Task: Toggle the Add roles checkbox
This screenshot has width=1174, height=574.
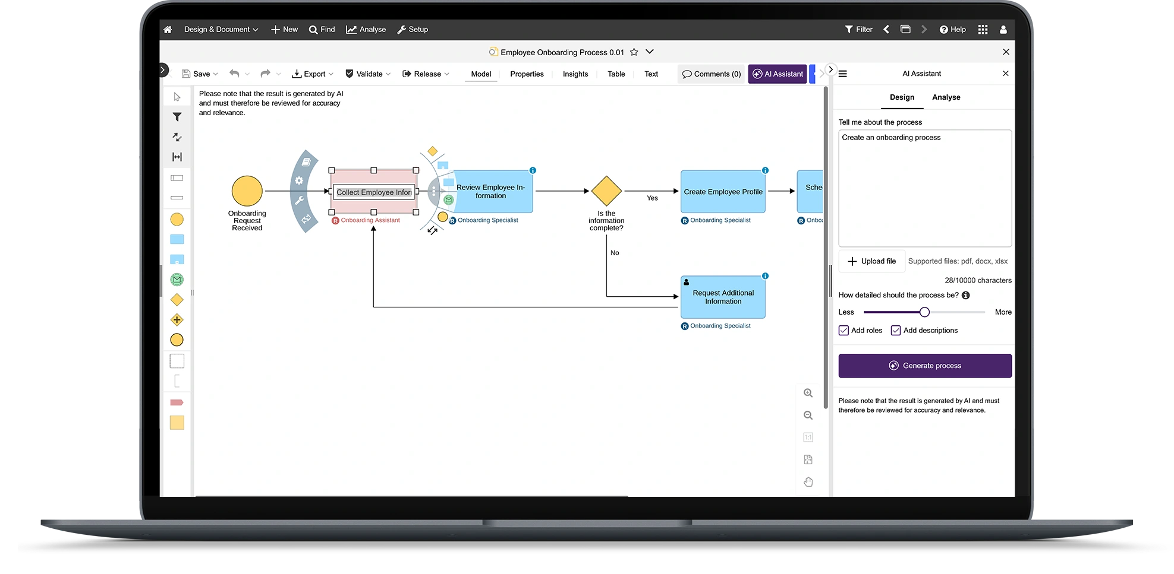Action: (843, 331)
